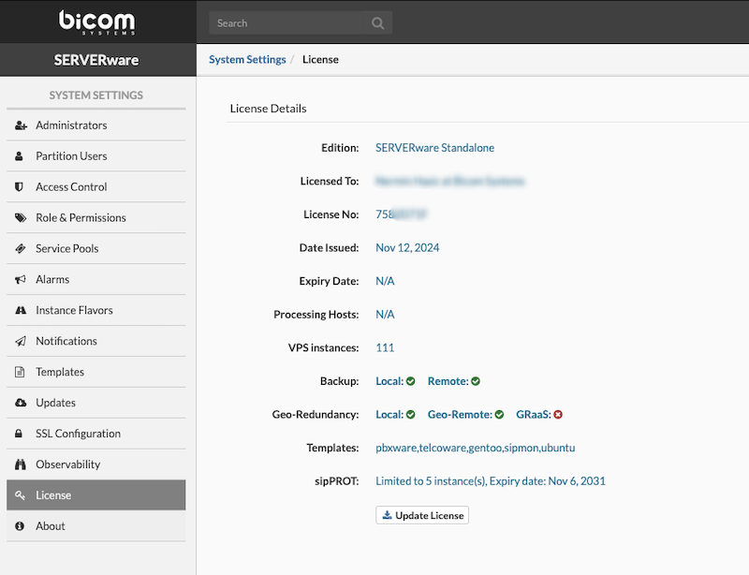The image size is (749, 575).
Task: Open the Templates sidebar item
Action: (60, 372)
